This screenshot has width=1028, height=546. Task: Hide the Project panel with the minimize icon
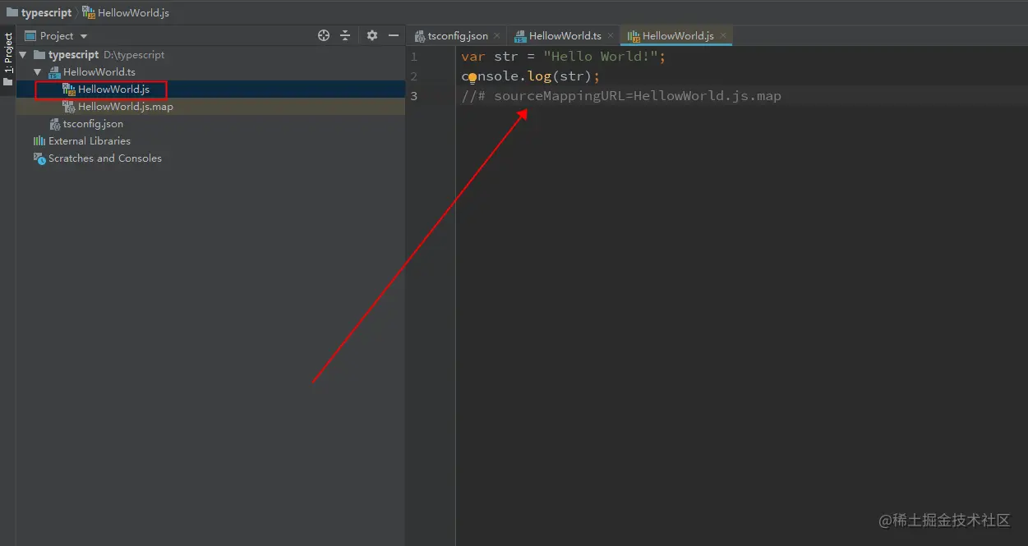point(392,35)
